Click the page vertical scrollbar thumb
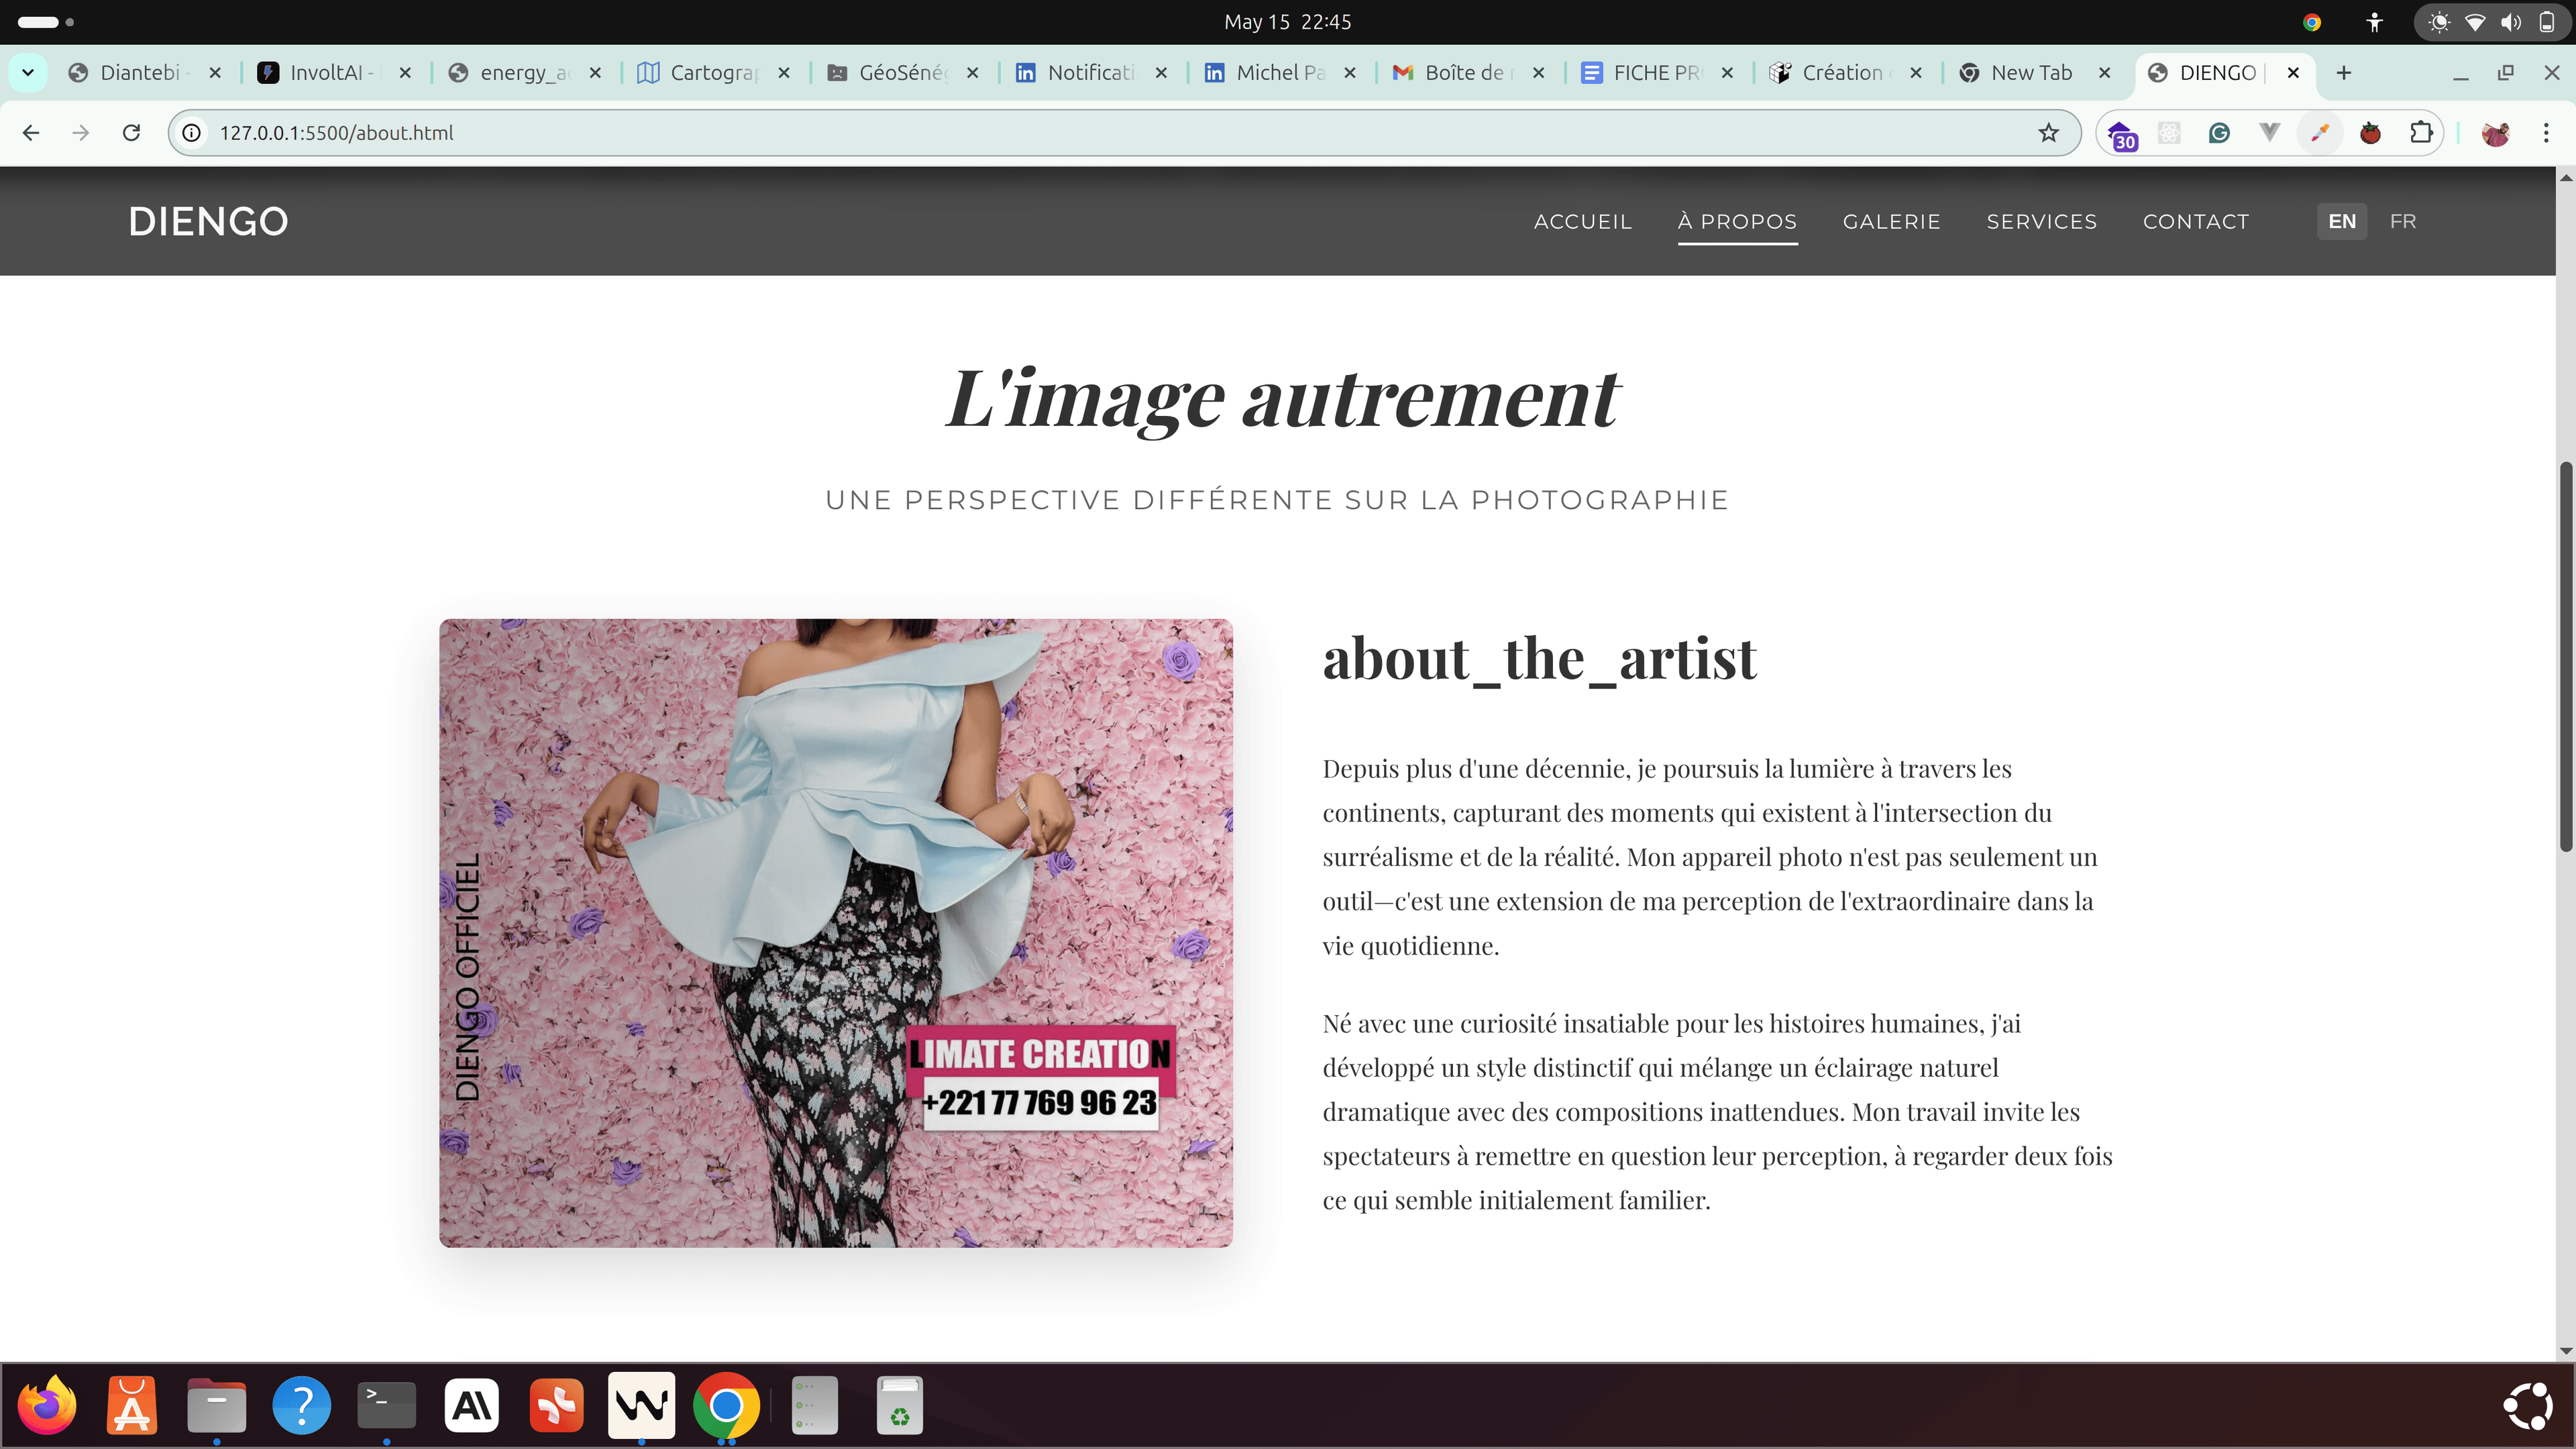2576x1449 pixels. [x=2565, y=655]
